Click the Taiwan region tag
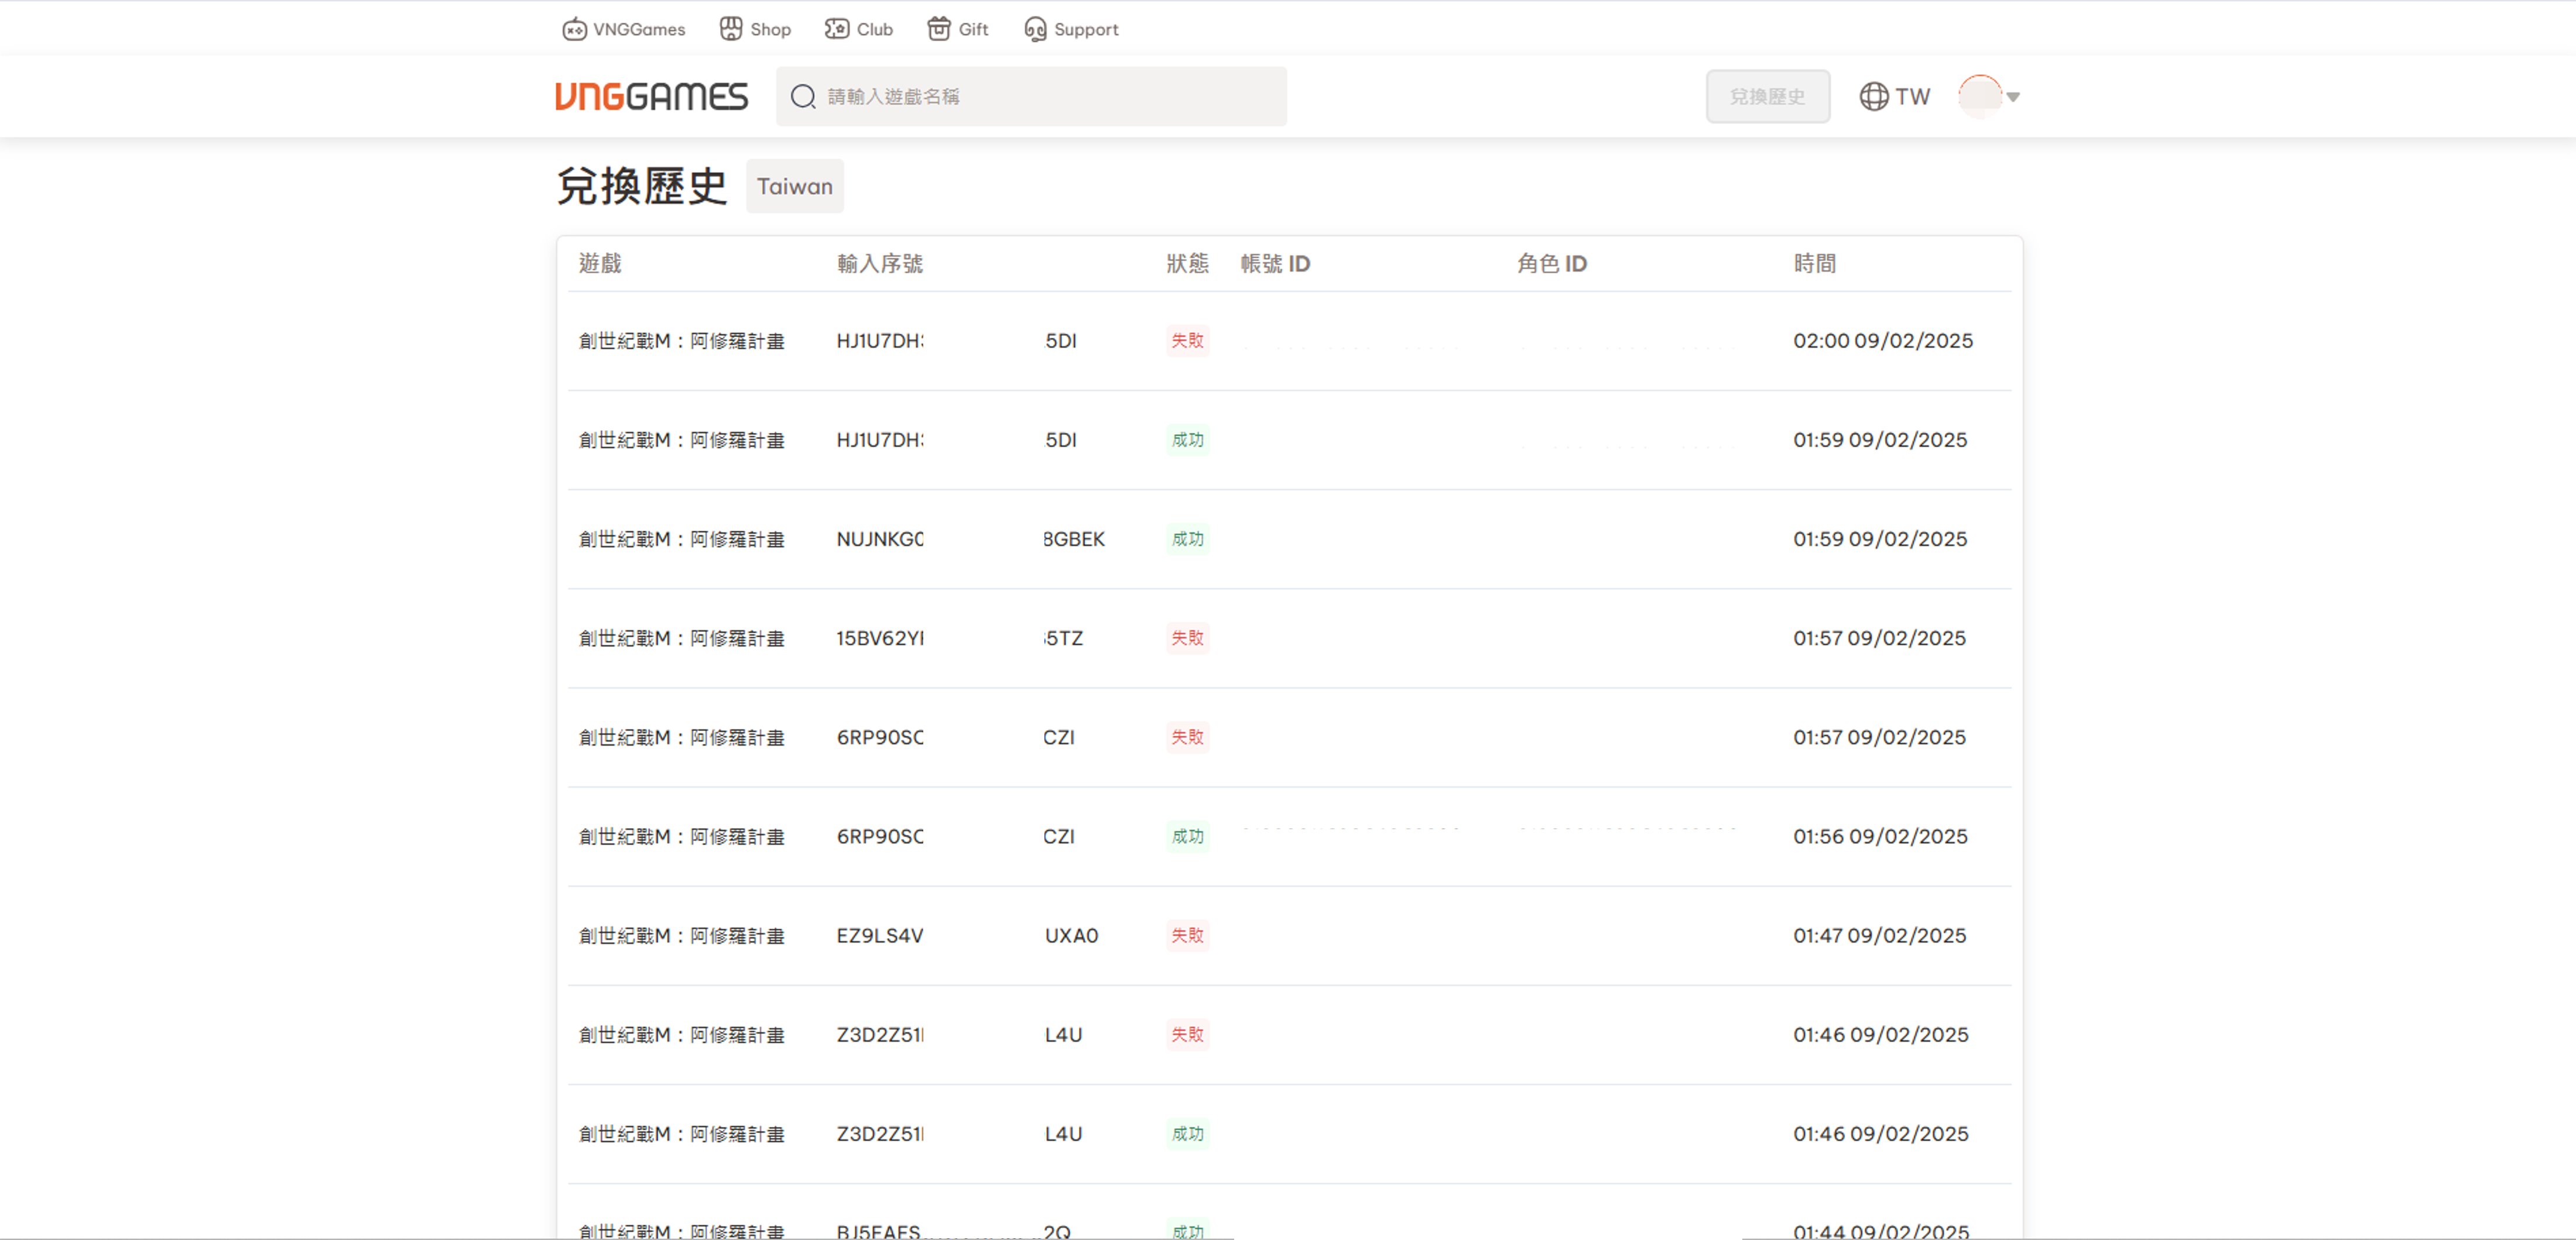 coord(794,187)
